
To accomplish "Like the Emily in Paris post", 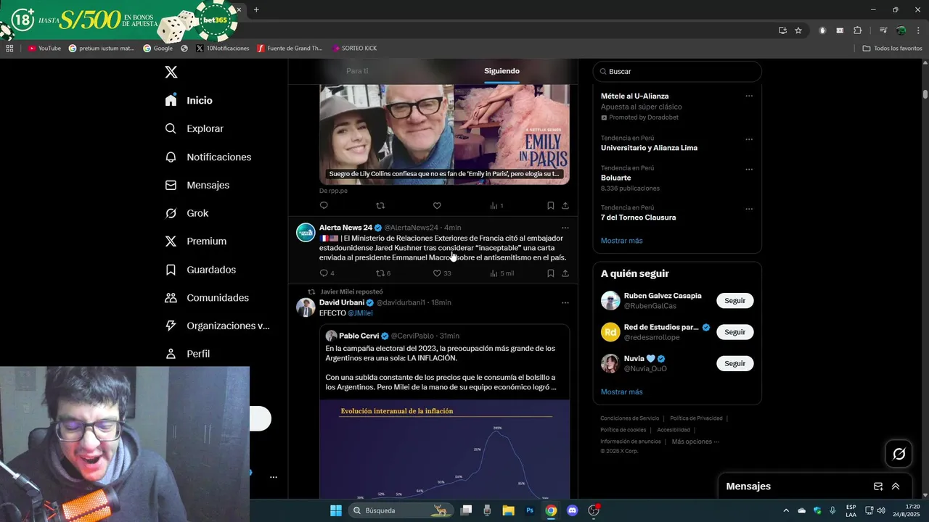I will point(437,206).
